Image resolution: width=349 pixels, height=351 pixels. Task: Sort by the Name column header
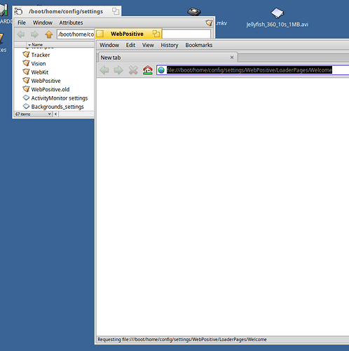point(37,44)
